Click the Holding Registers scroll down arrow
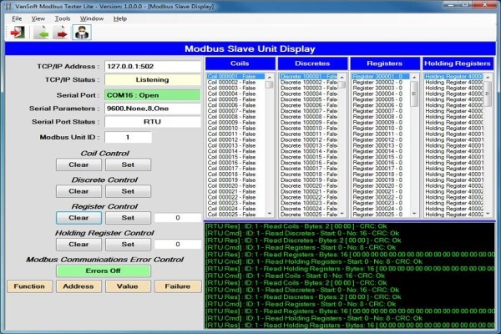Screen dimensions: 501x334 coord(488,214)
